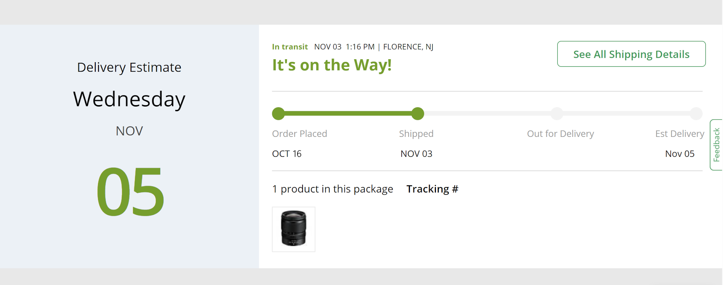Select the Shipped progress dot
Image resolution: width=723 pixels, height=285 pixels.
pos(418,113)
